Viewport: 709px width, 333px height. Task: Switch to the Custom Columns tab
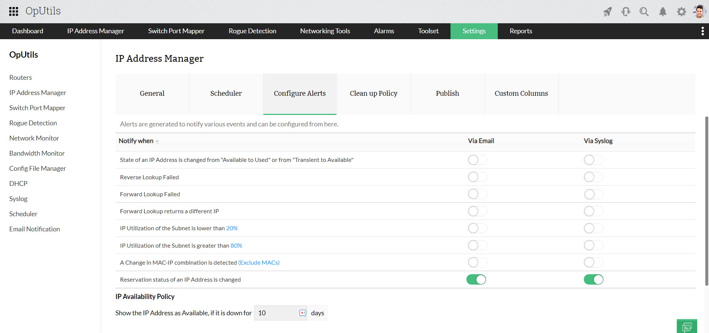click(521, 94)
